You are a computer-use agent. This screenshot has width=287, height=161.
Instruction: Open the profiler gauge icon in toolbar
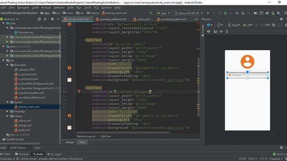tap(237, 13)
